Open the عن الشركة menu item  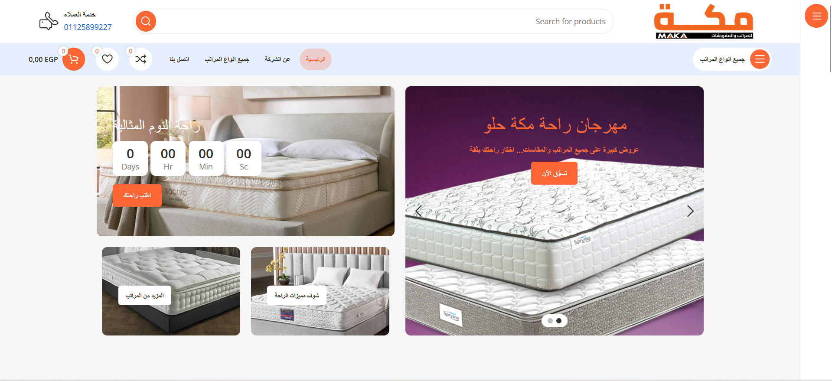[x=277, y=59]
